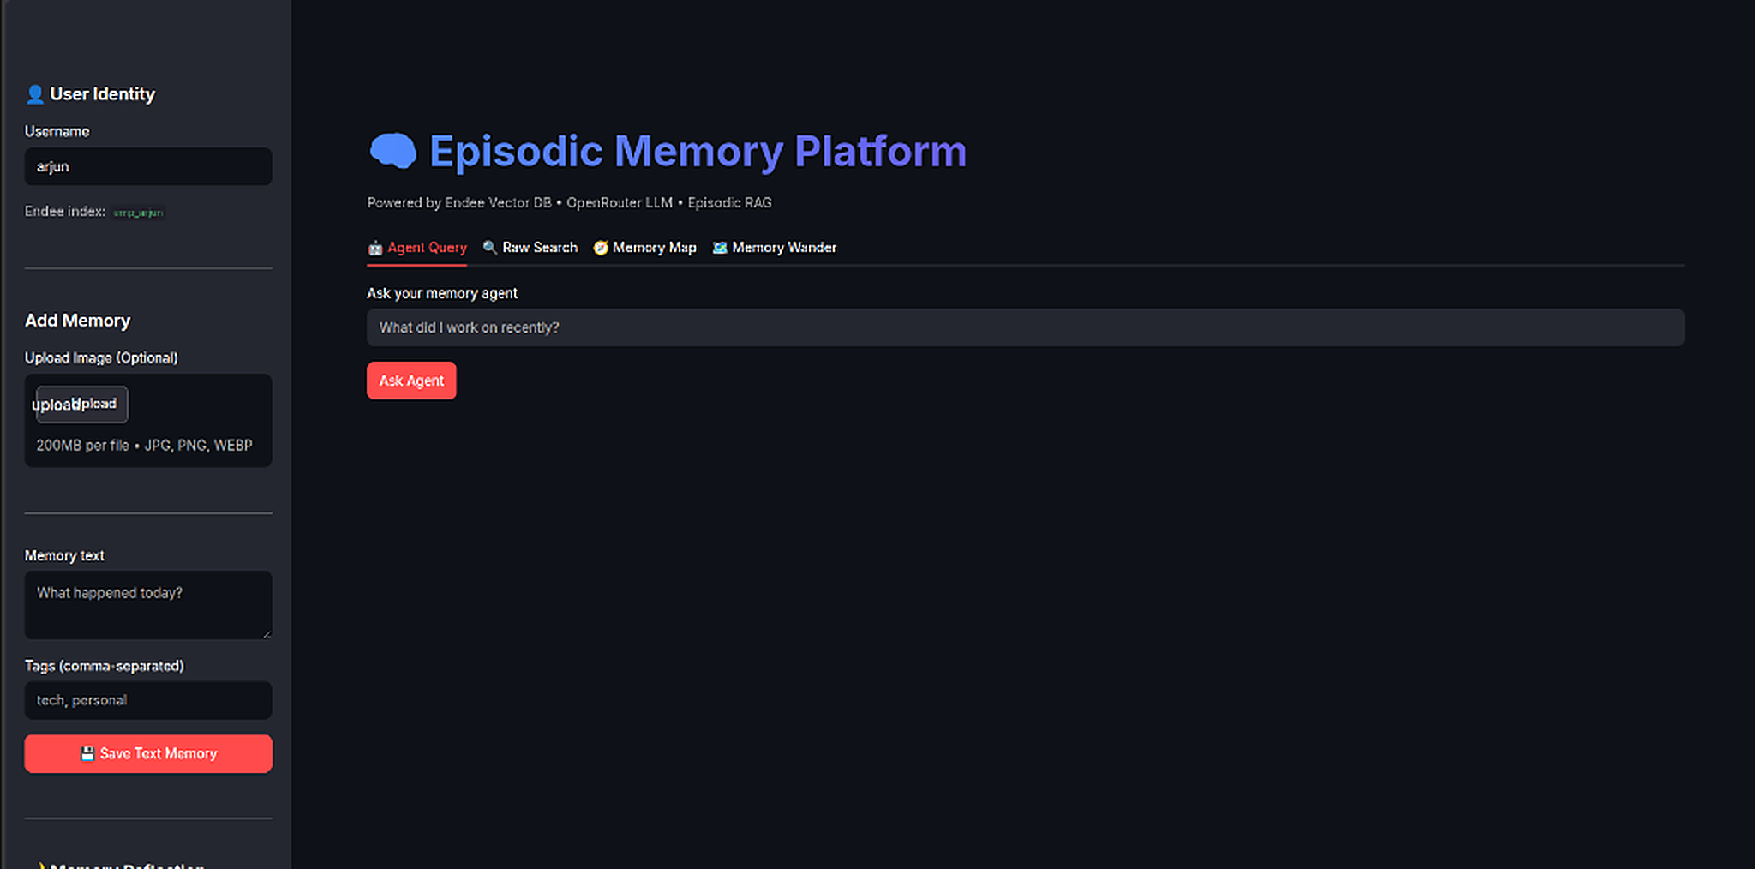Click the Save Text Memory button

tap(148, 753)
